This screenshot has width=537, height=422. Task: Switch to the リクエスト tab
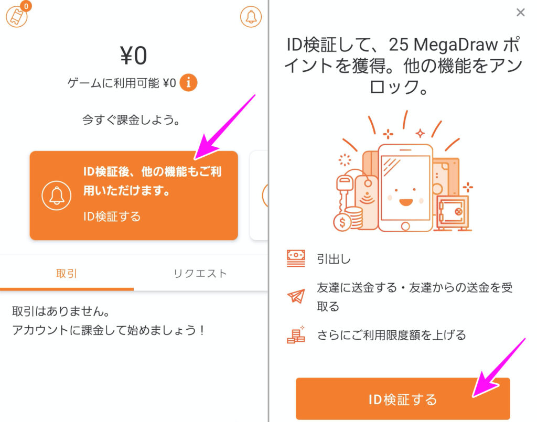pyautogui.click(x=200, y=274)
